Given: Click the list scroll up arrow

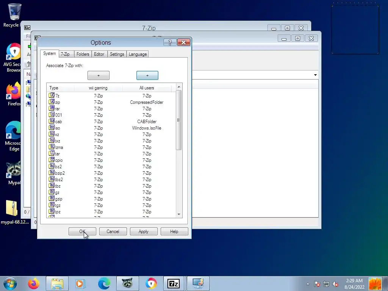Looking at the screenshot, I should [179, 87].
